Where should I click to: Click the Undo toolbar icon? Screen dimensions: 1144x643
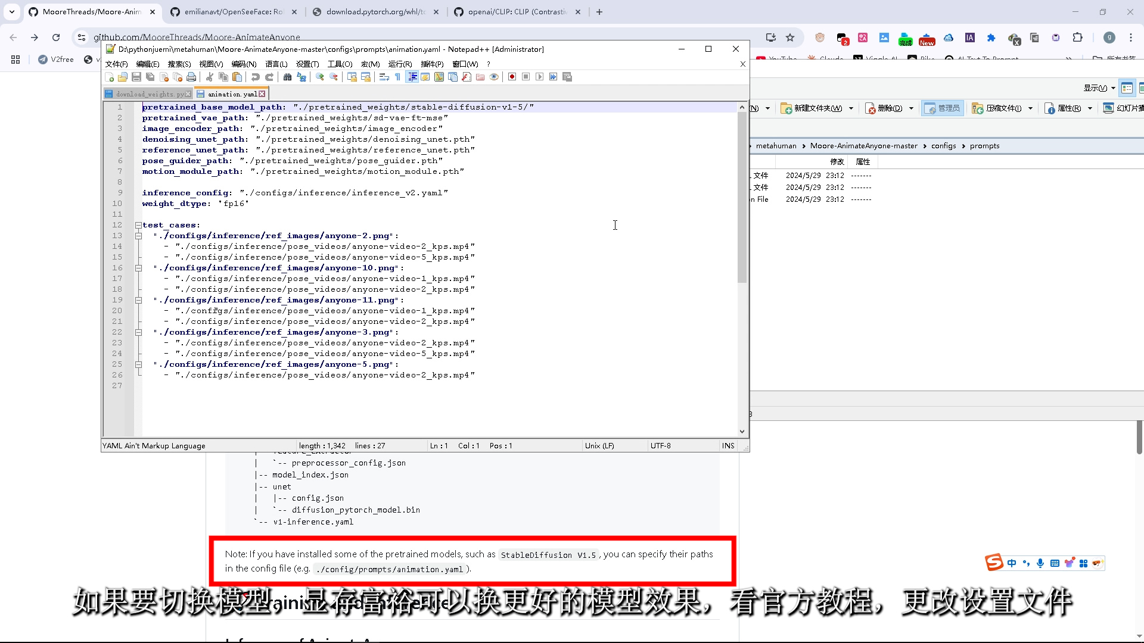[x=255, y=77]
